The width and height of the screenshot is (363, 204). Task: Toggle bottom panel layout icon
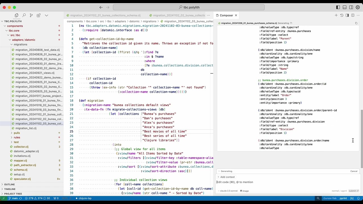point(345,7)
